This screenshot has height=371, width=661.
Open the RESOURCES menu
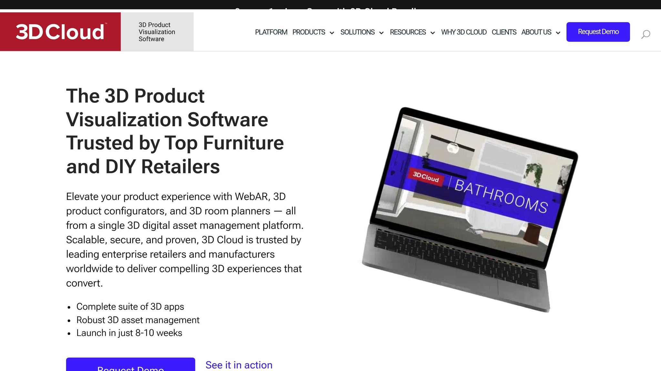tap(408, 32)
